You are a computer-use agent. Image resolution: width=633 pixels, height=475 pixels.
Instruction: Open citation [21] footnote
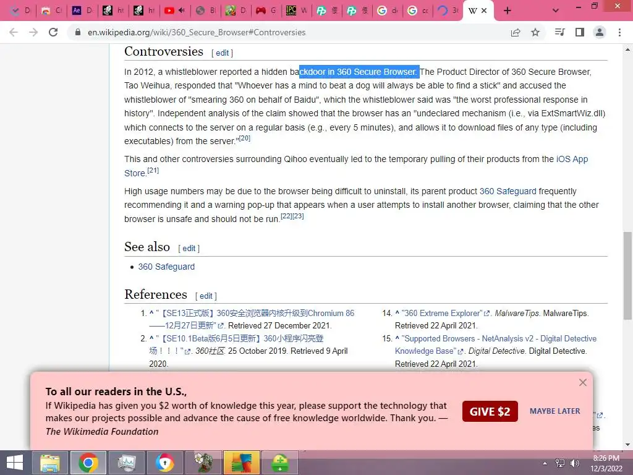pos(153,170)
